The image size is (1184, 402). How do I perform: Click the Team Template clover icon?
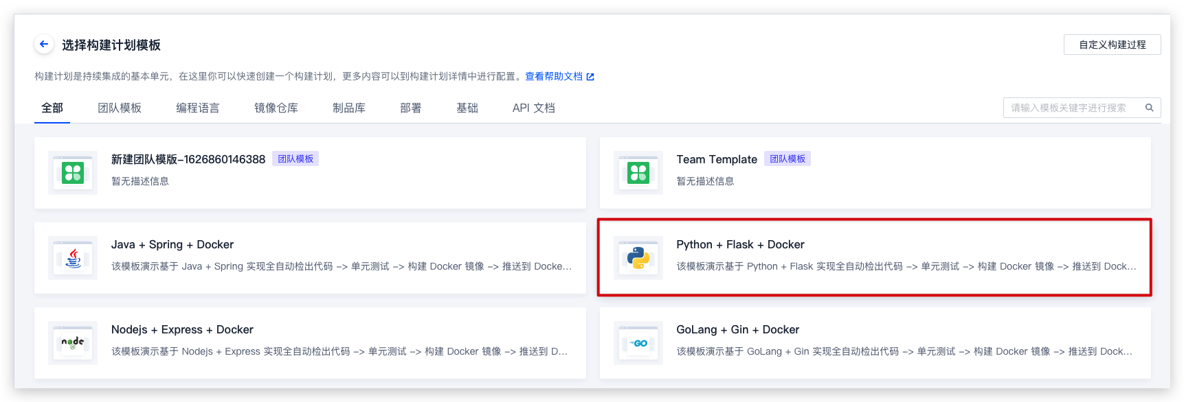click(638, 173)
